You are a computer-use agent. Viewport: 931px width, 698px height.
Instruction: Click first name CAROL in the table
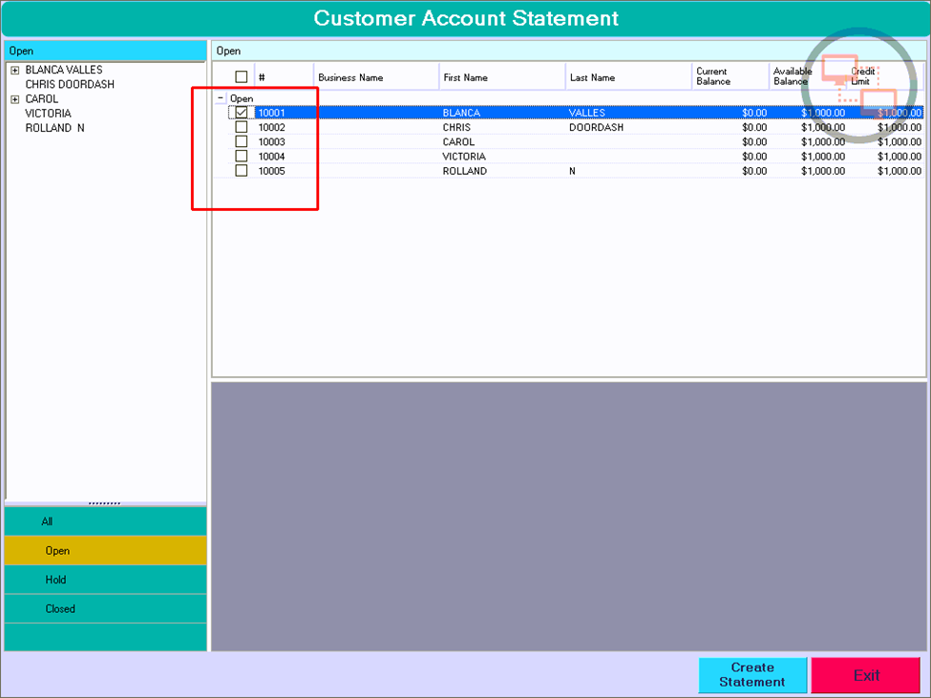point(458,141)
